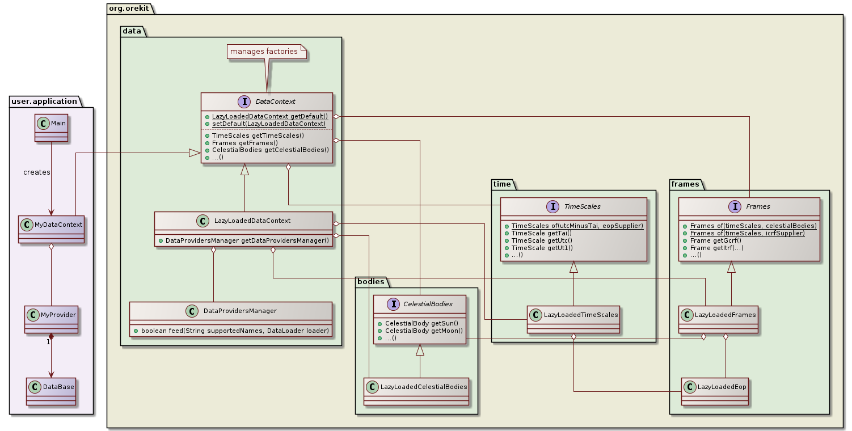This screenshot has width=852, height=431.
Task: Toggle the public marker next to feed() method
Action: tap(137, 331)
